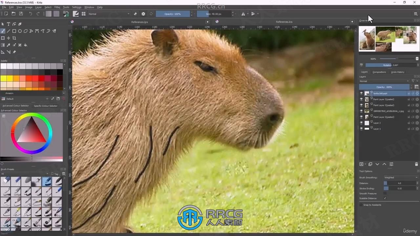The height and width of the screenshot is (236, 420).
Task: Open the Settings menu
Action: 76,7
